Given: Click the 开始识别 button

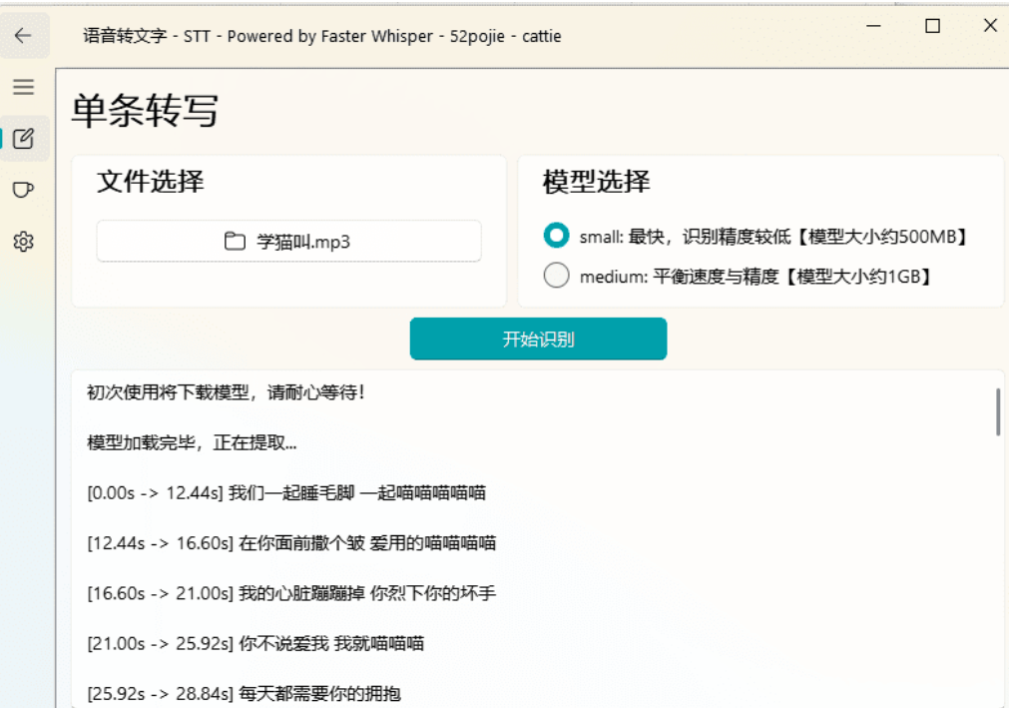Looking at the screenshot, I should coord(538,339).
